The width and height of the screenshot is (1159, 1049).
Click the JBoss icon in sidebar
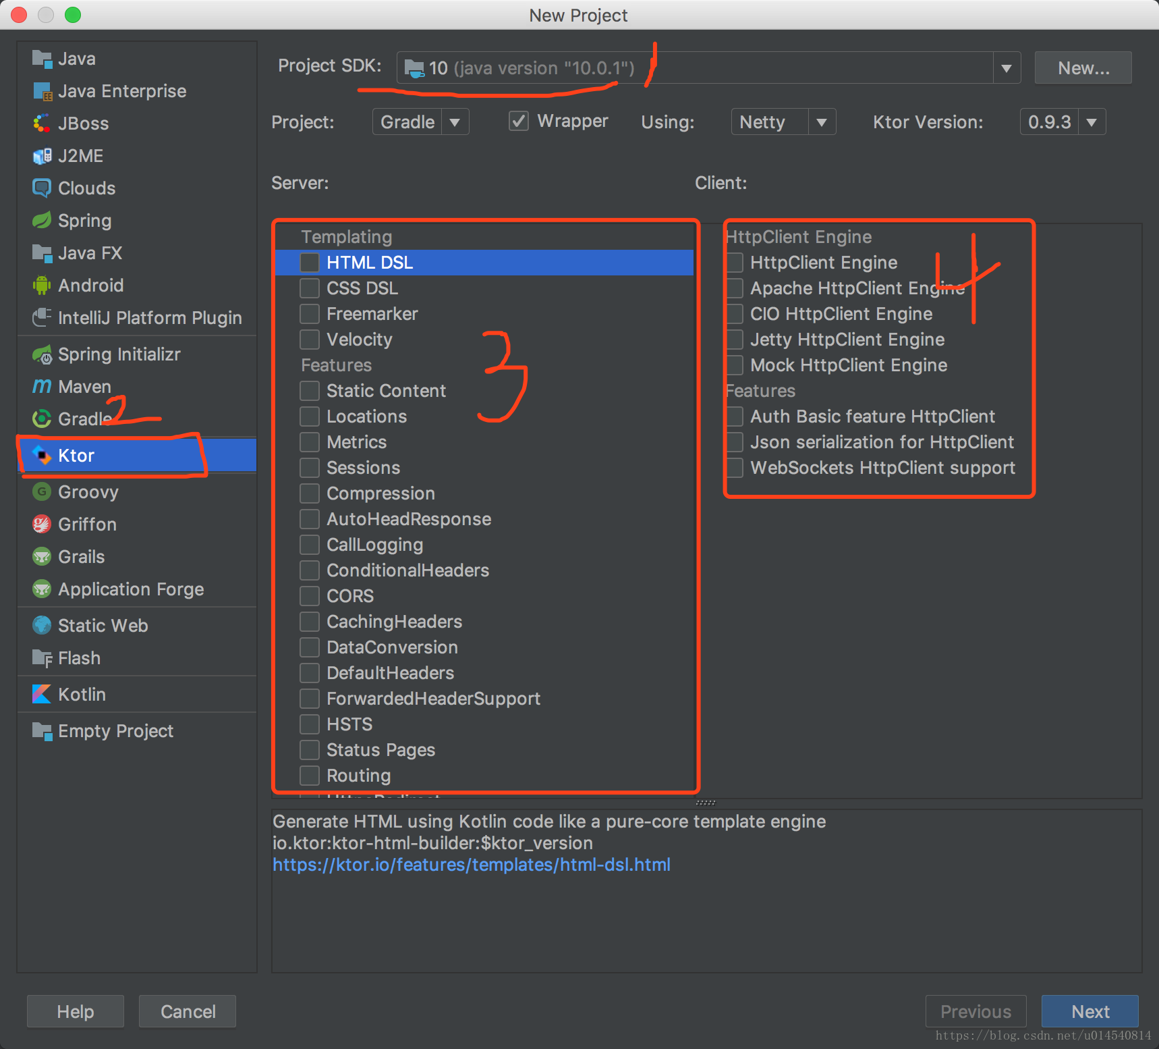pos(42,124)
